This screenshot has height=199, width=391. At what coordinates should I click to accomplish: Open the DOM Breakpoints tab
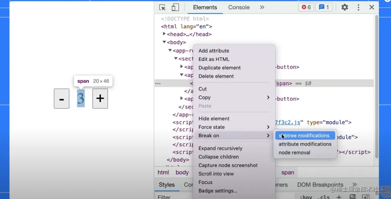tap(320, 185)
